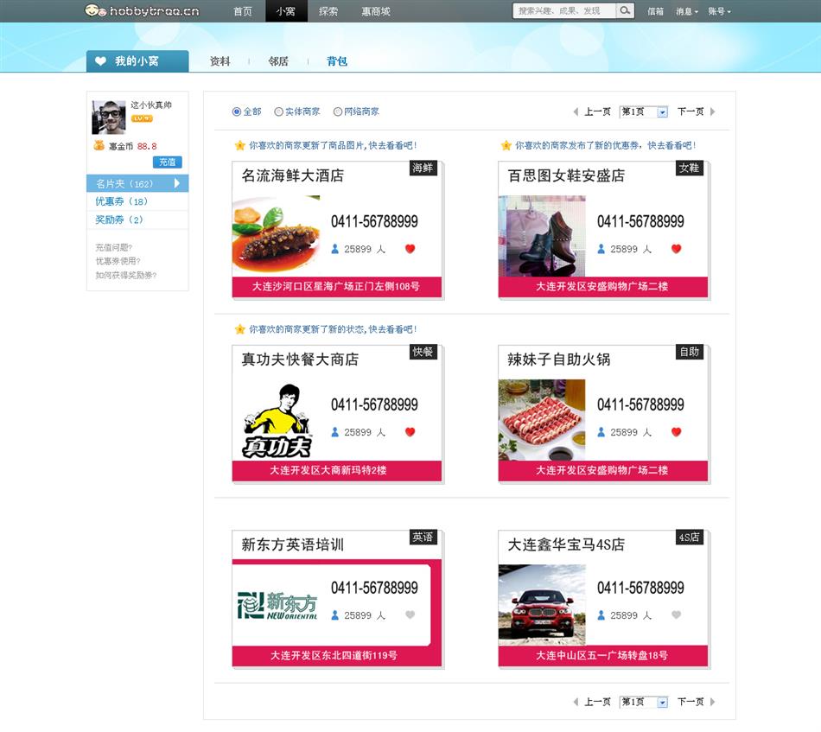Select the 实体商家 radio button
821x732 pixels.
tap(278, 111)
